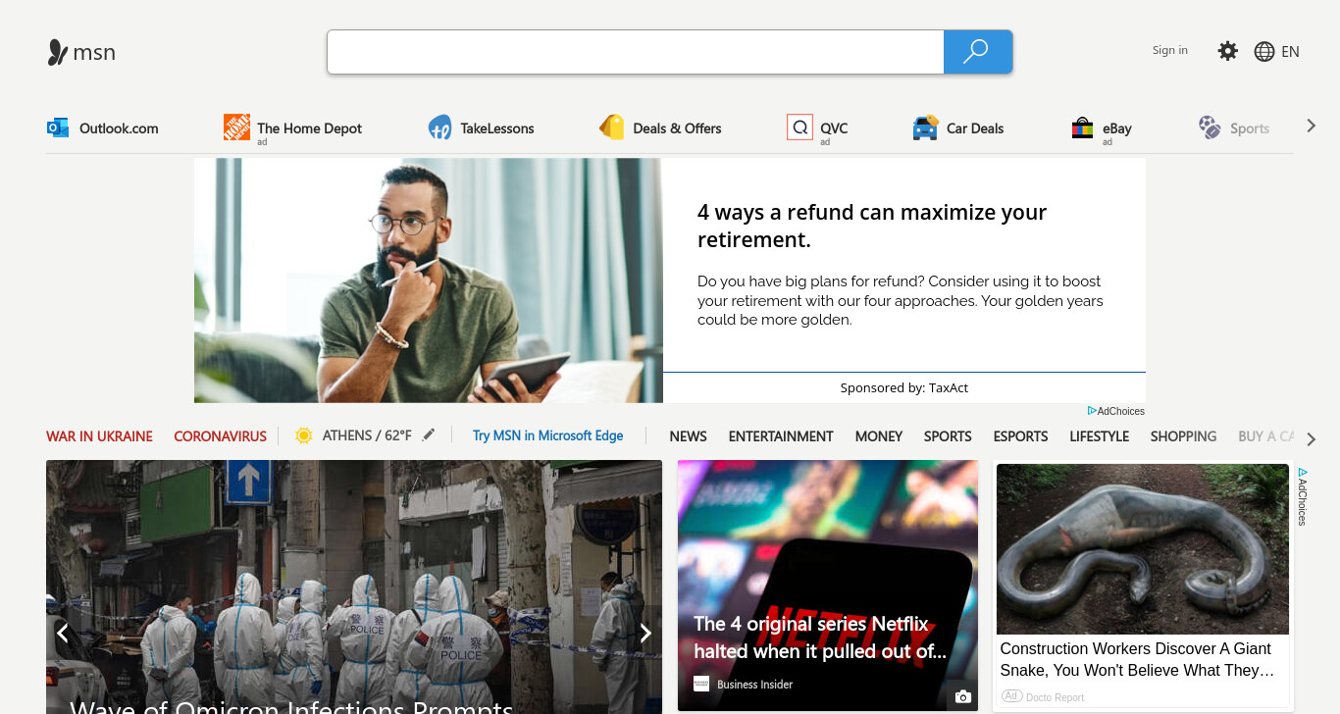
Task: Expand more shortcuts with right chevron
Action: click(x=1311, y=126)
